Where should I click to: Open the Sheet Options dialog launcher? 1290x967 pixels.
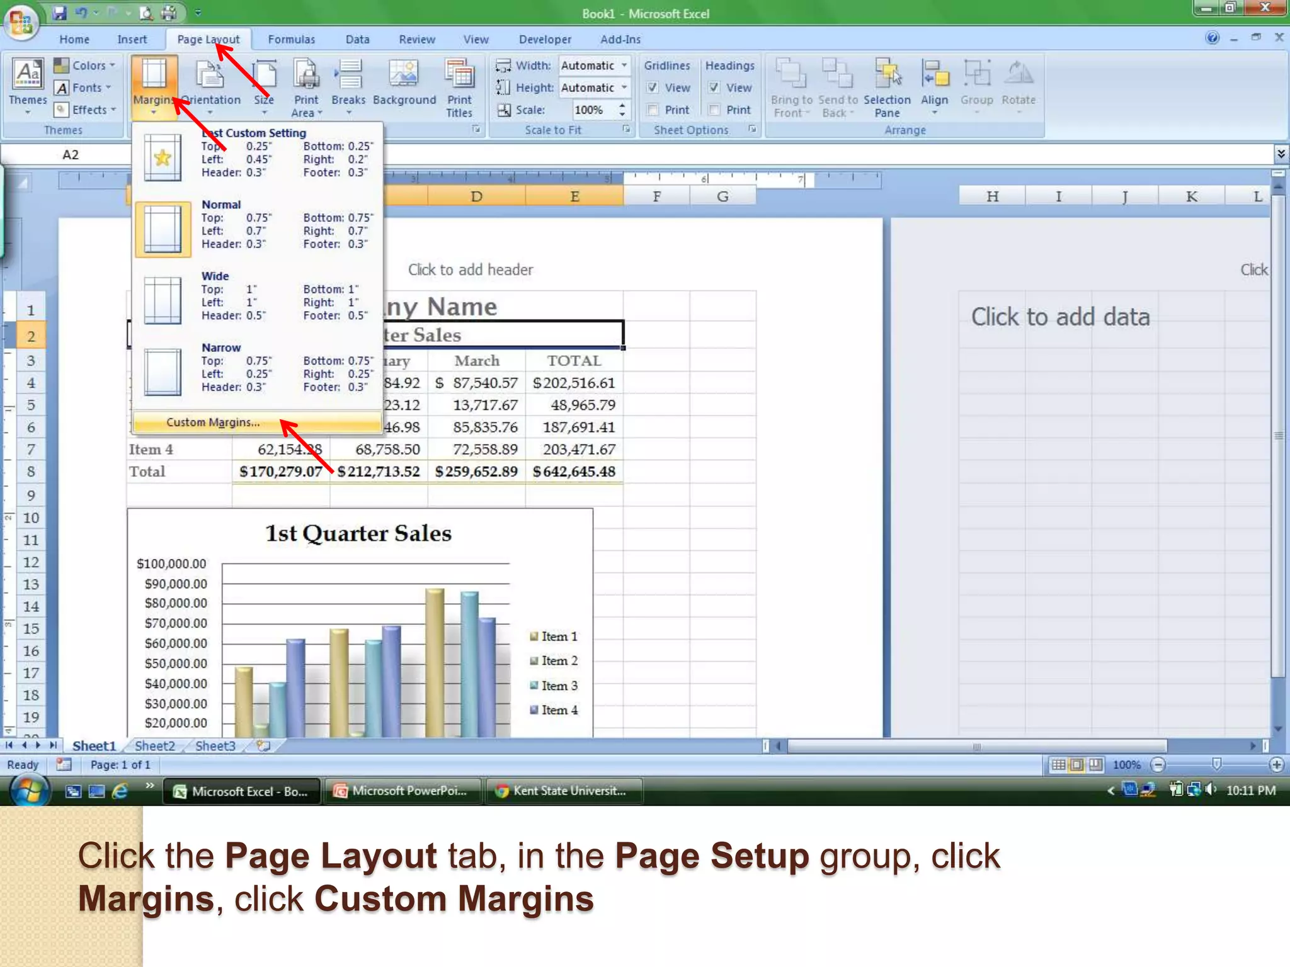pyautogui.click(x=753, y=129)
